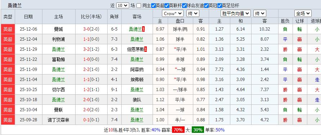Click the 阿森纳 away team link

point(137,69)
